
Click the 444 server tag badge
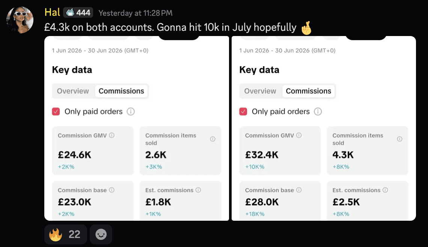point(78,12)
